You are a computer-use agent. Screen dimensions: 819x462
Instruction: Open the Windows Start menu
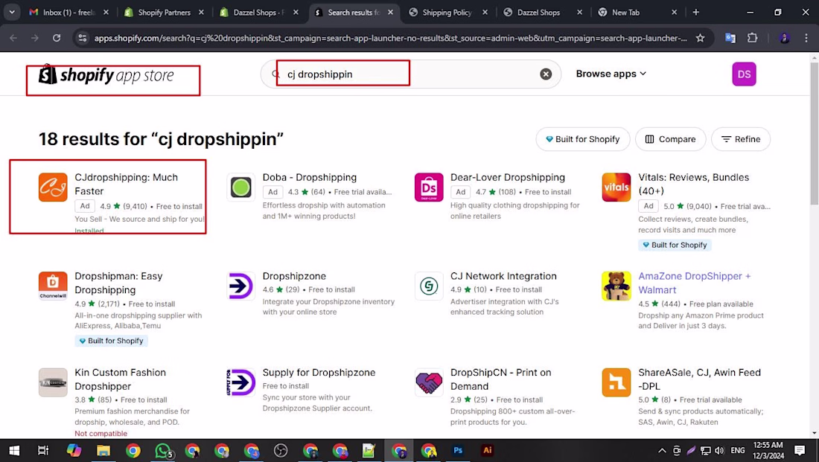[14, 451]
